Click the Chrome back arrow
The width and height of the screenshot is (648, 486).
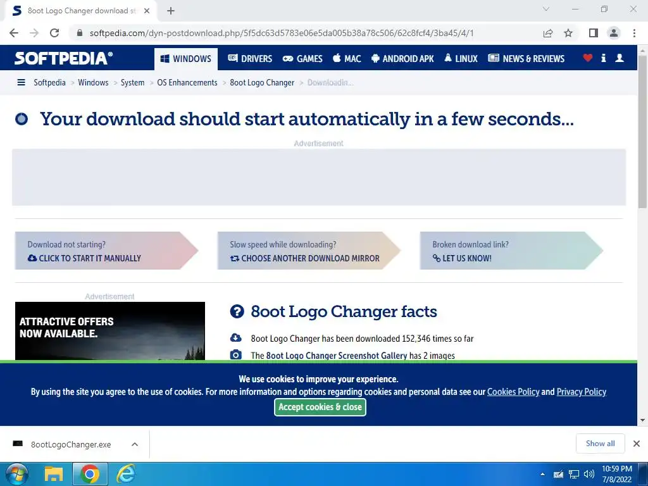(x=14, y=33)
